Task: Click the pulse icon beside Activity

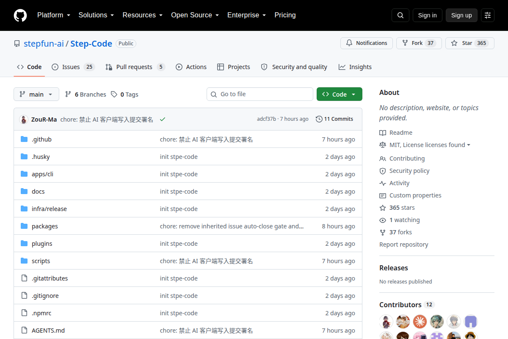Action: (x=383, y=183)
